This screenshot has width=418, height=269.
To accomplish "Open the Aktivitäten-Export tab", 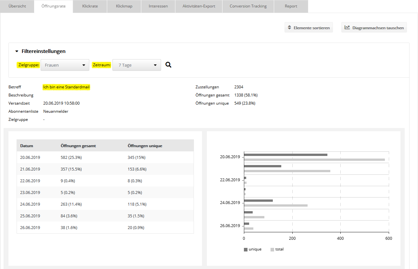I will point(198,6).
